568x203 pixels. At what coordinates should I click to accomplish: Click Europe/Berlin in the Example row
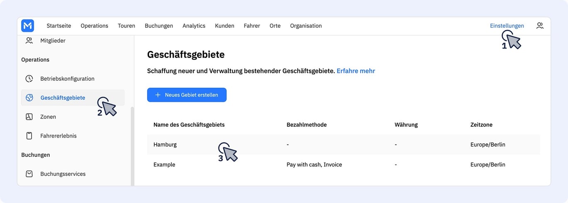(488, 164)
